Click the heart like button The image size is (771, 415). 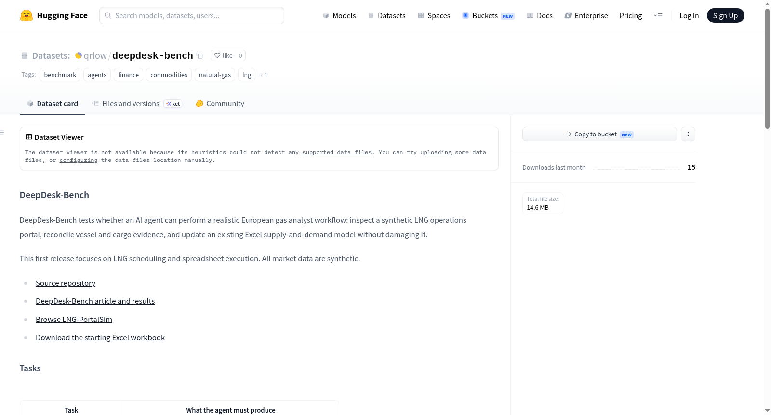[223, 55]
